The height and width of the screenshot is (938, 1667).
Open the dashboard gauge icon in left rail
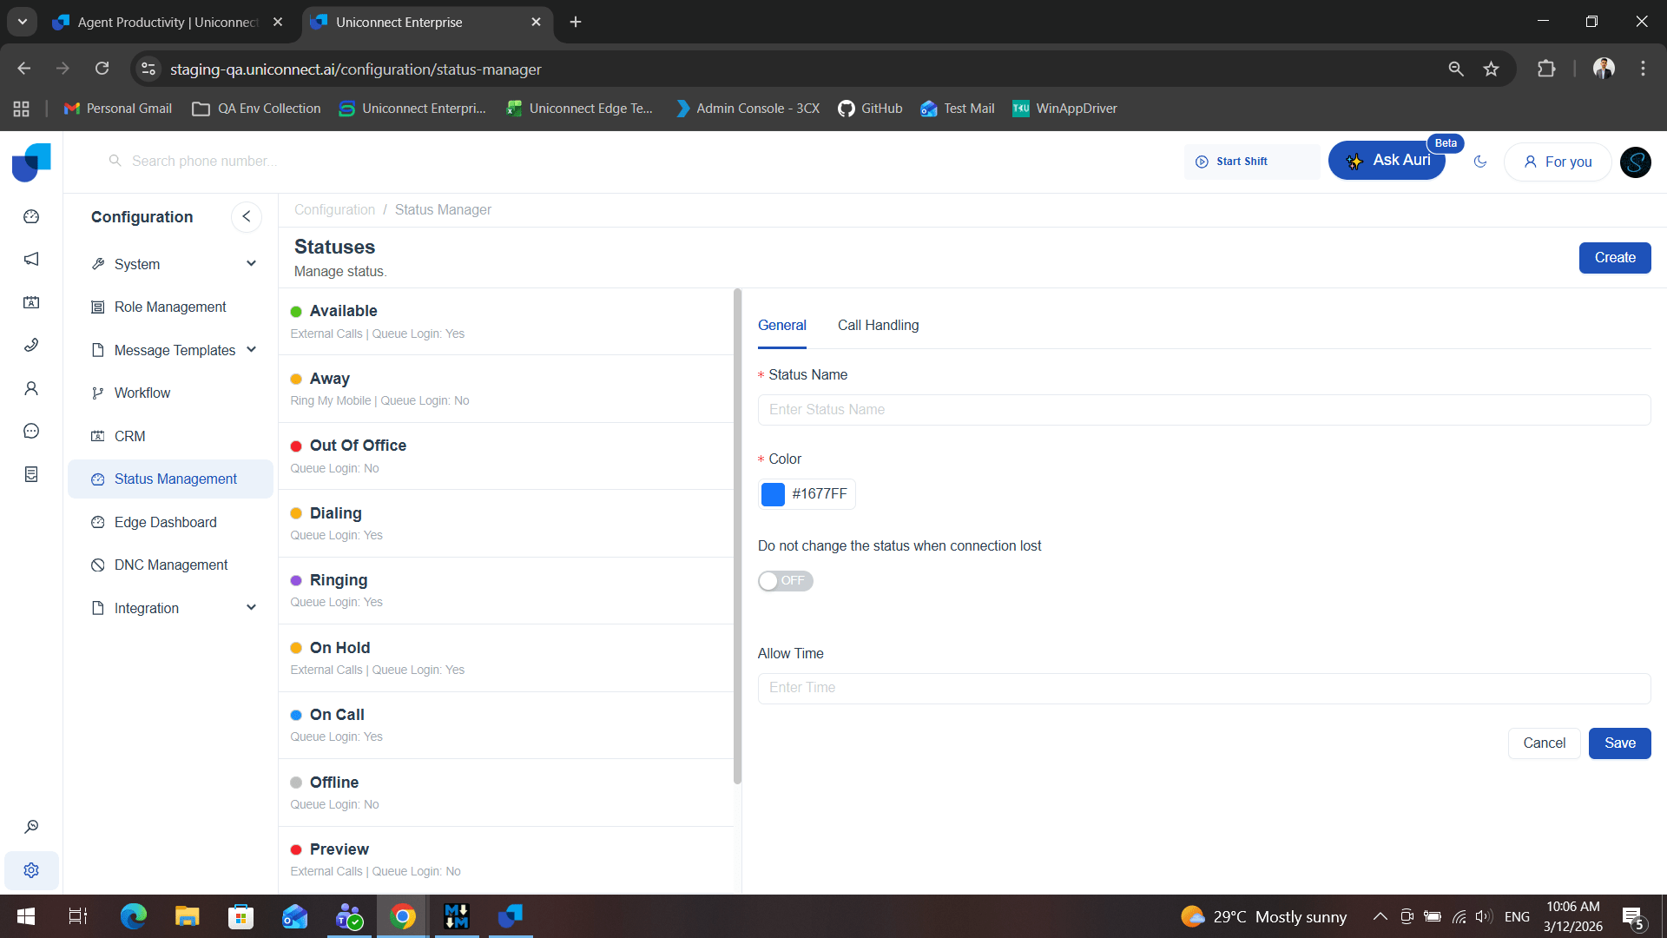tap(31, 217)
